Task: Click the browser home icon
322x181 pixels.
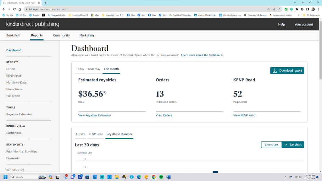Action: pos(19,9)
